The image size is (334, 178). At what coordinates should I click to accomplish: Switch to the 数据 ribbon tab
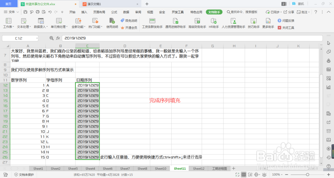pos(126,12)
